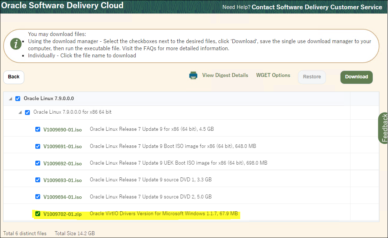This screenshot has height=238, width=388.
Task: Select the Oracle Linux 7.9.0.0.0 label
Action: [x=49, y=98]
